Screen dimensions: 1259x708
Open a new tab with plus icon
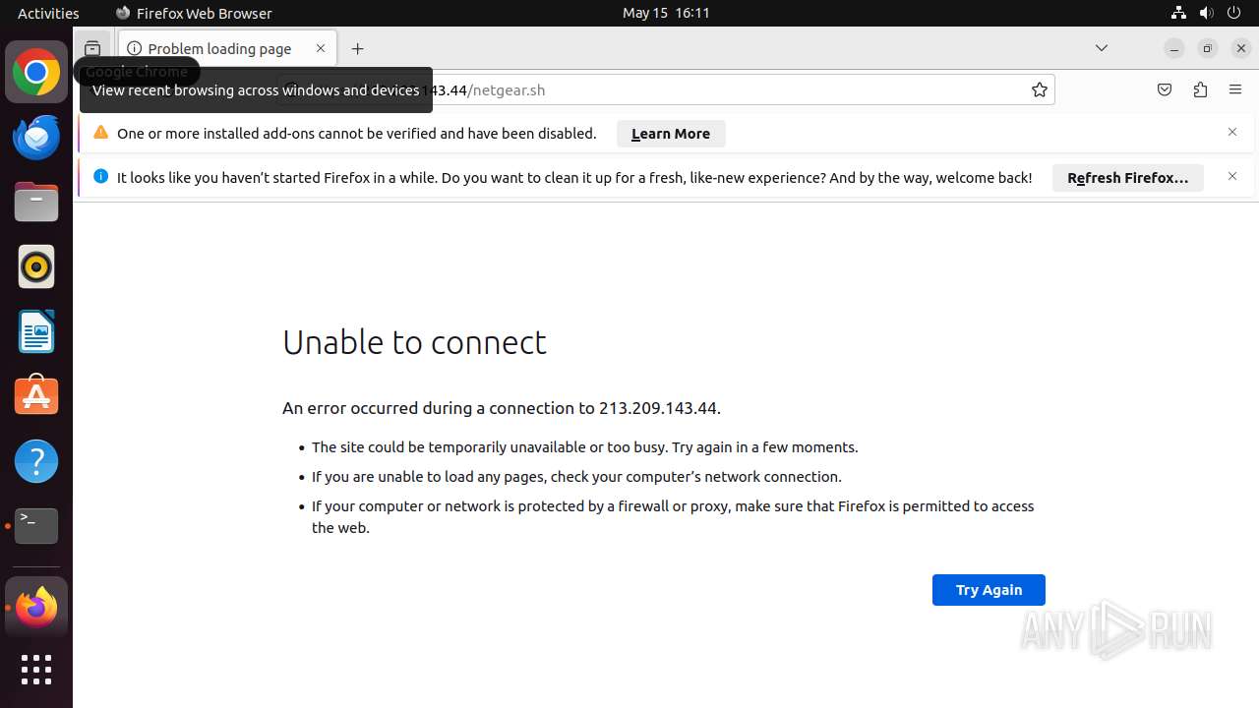[358, 48]
